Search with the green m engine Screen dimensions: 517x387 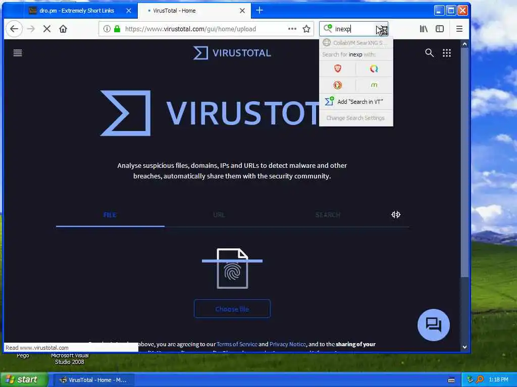pyautogui.click(x=374, y=85)
